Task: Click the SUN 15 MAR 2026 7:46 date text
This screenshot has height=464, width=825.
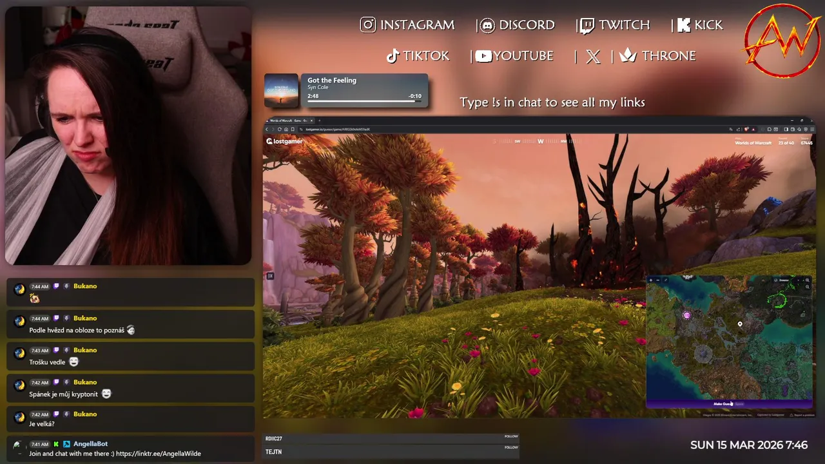Action: 749,445
